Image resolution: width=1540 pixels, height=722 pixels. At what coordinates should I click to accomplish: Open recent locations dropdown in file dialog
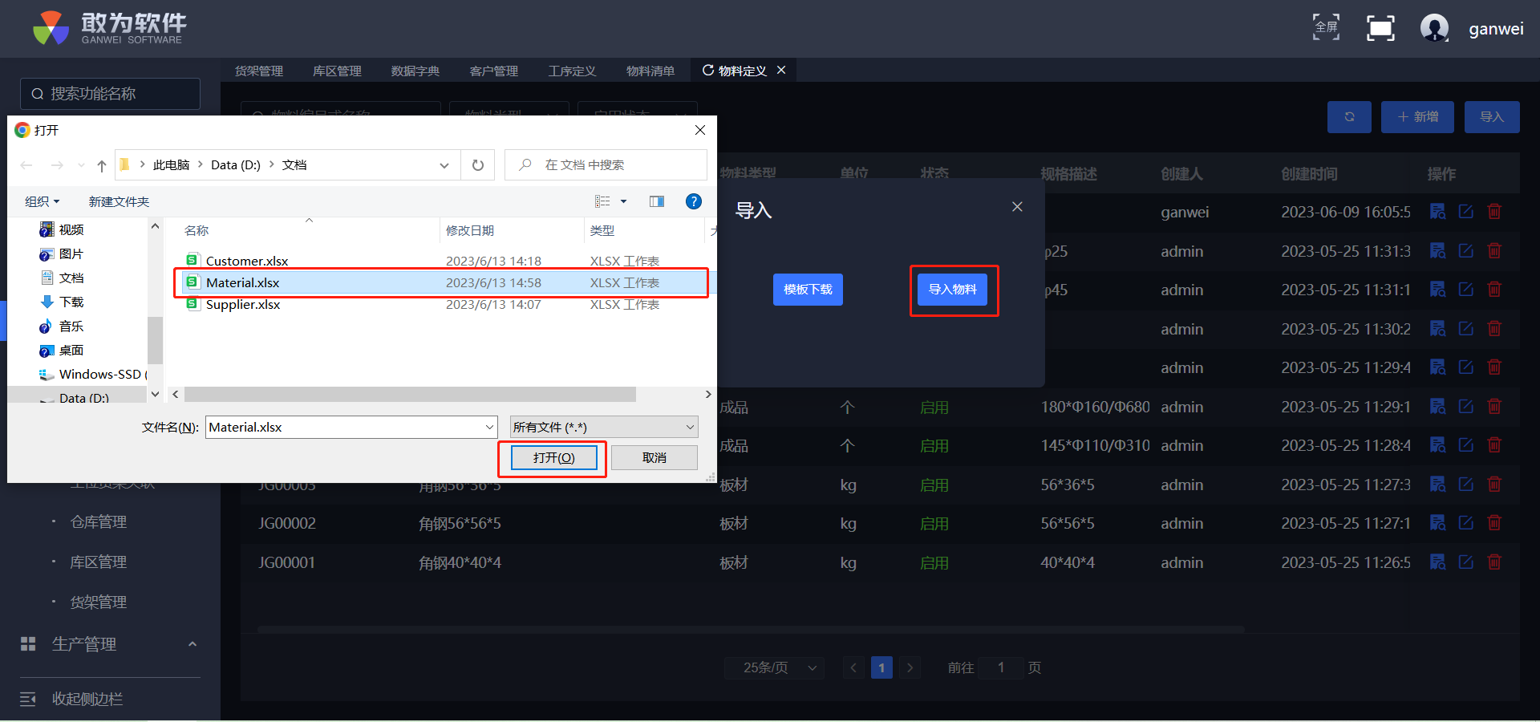81,165
